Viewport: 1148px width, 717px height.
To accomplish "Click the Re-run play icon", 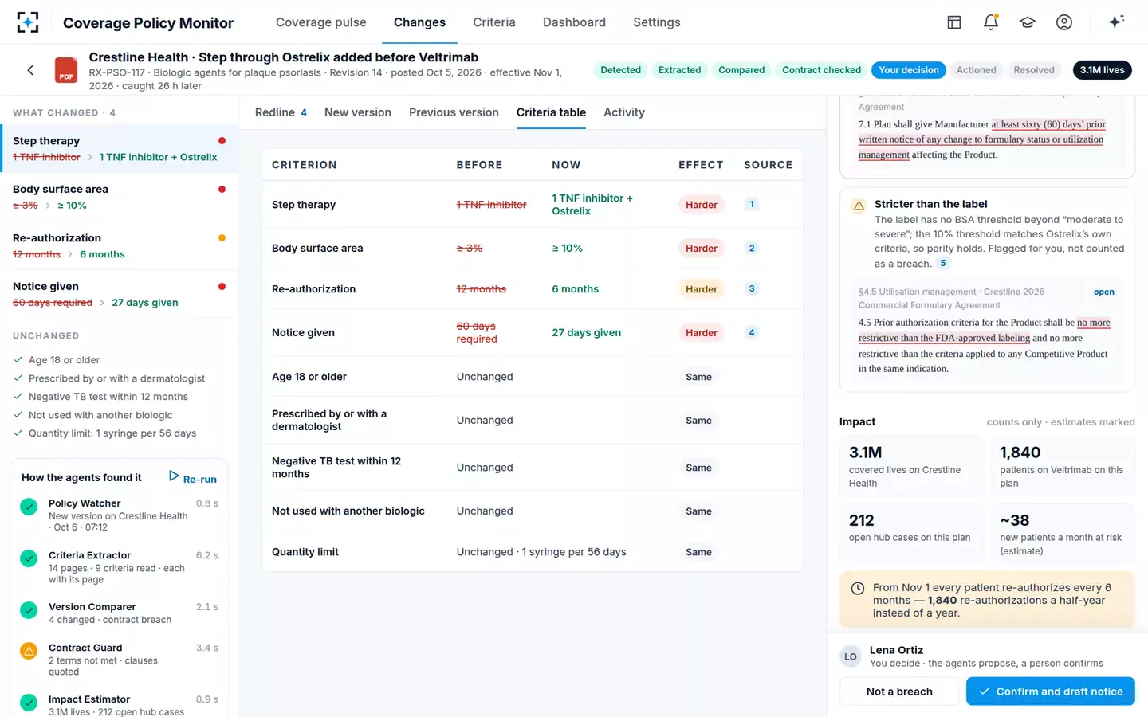I will coord(174,476).
